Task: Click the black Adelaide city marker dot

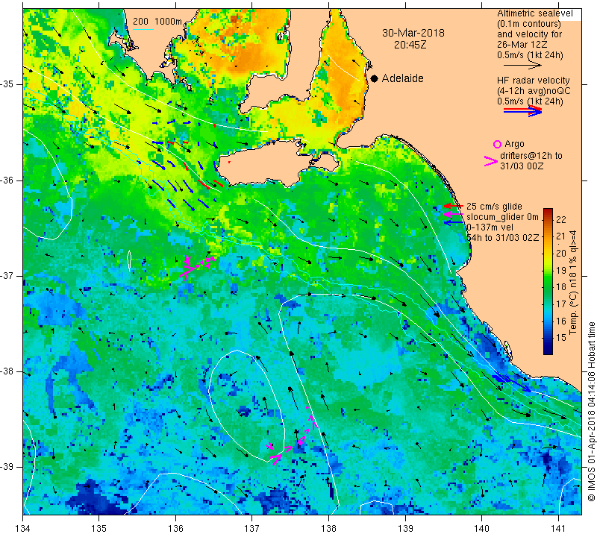Action: [375, 78]
